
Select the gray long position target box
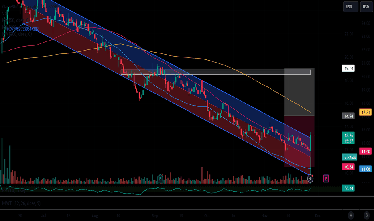(299, 92)
